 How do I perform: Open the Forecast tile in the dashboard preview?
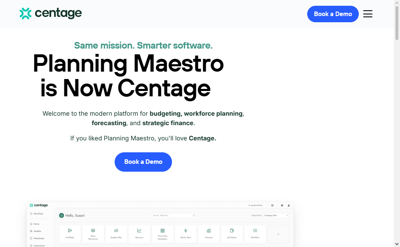(x=209, y=234)
